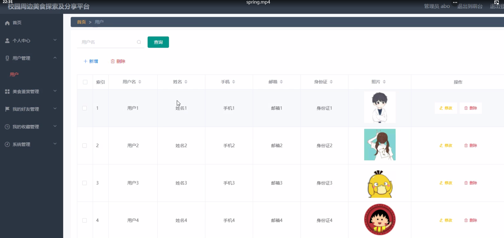Check the checkbox for row 用户1
Screen dimensions: 504x238
pos(85,108)
